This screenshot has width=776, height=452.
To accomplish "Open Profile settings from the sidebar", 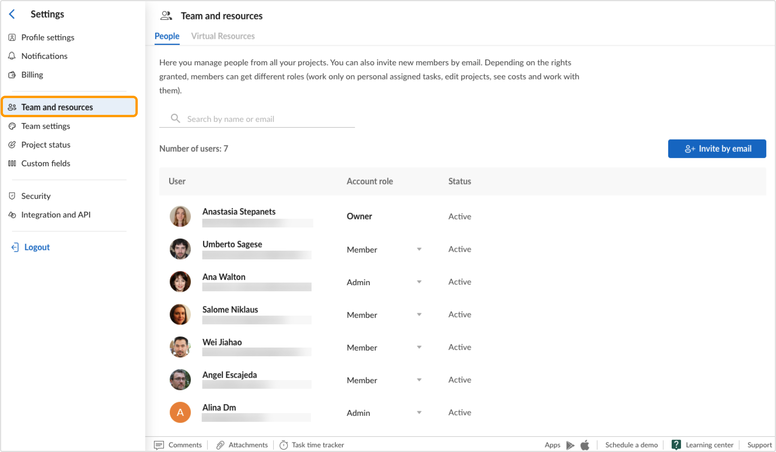I will tap(47, 37).
